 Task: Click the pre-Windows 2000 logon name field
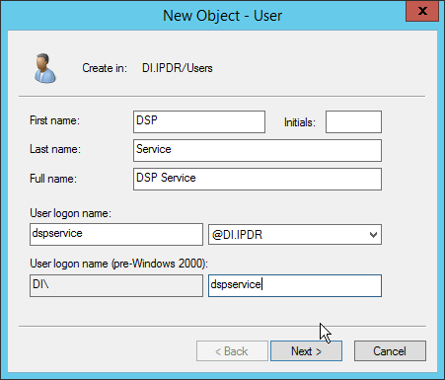(295, 285)
